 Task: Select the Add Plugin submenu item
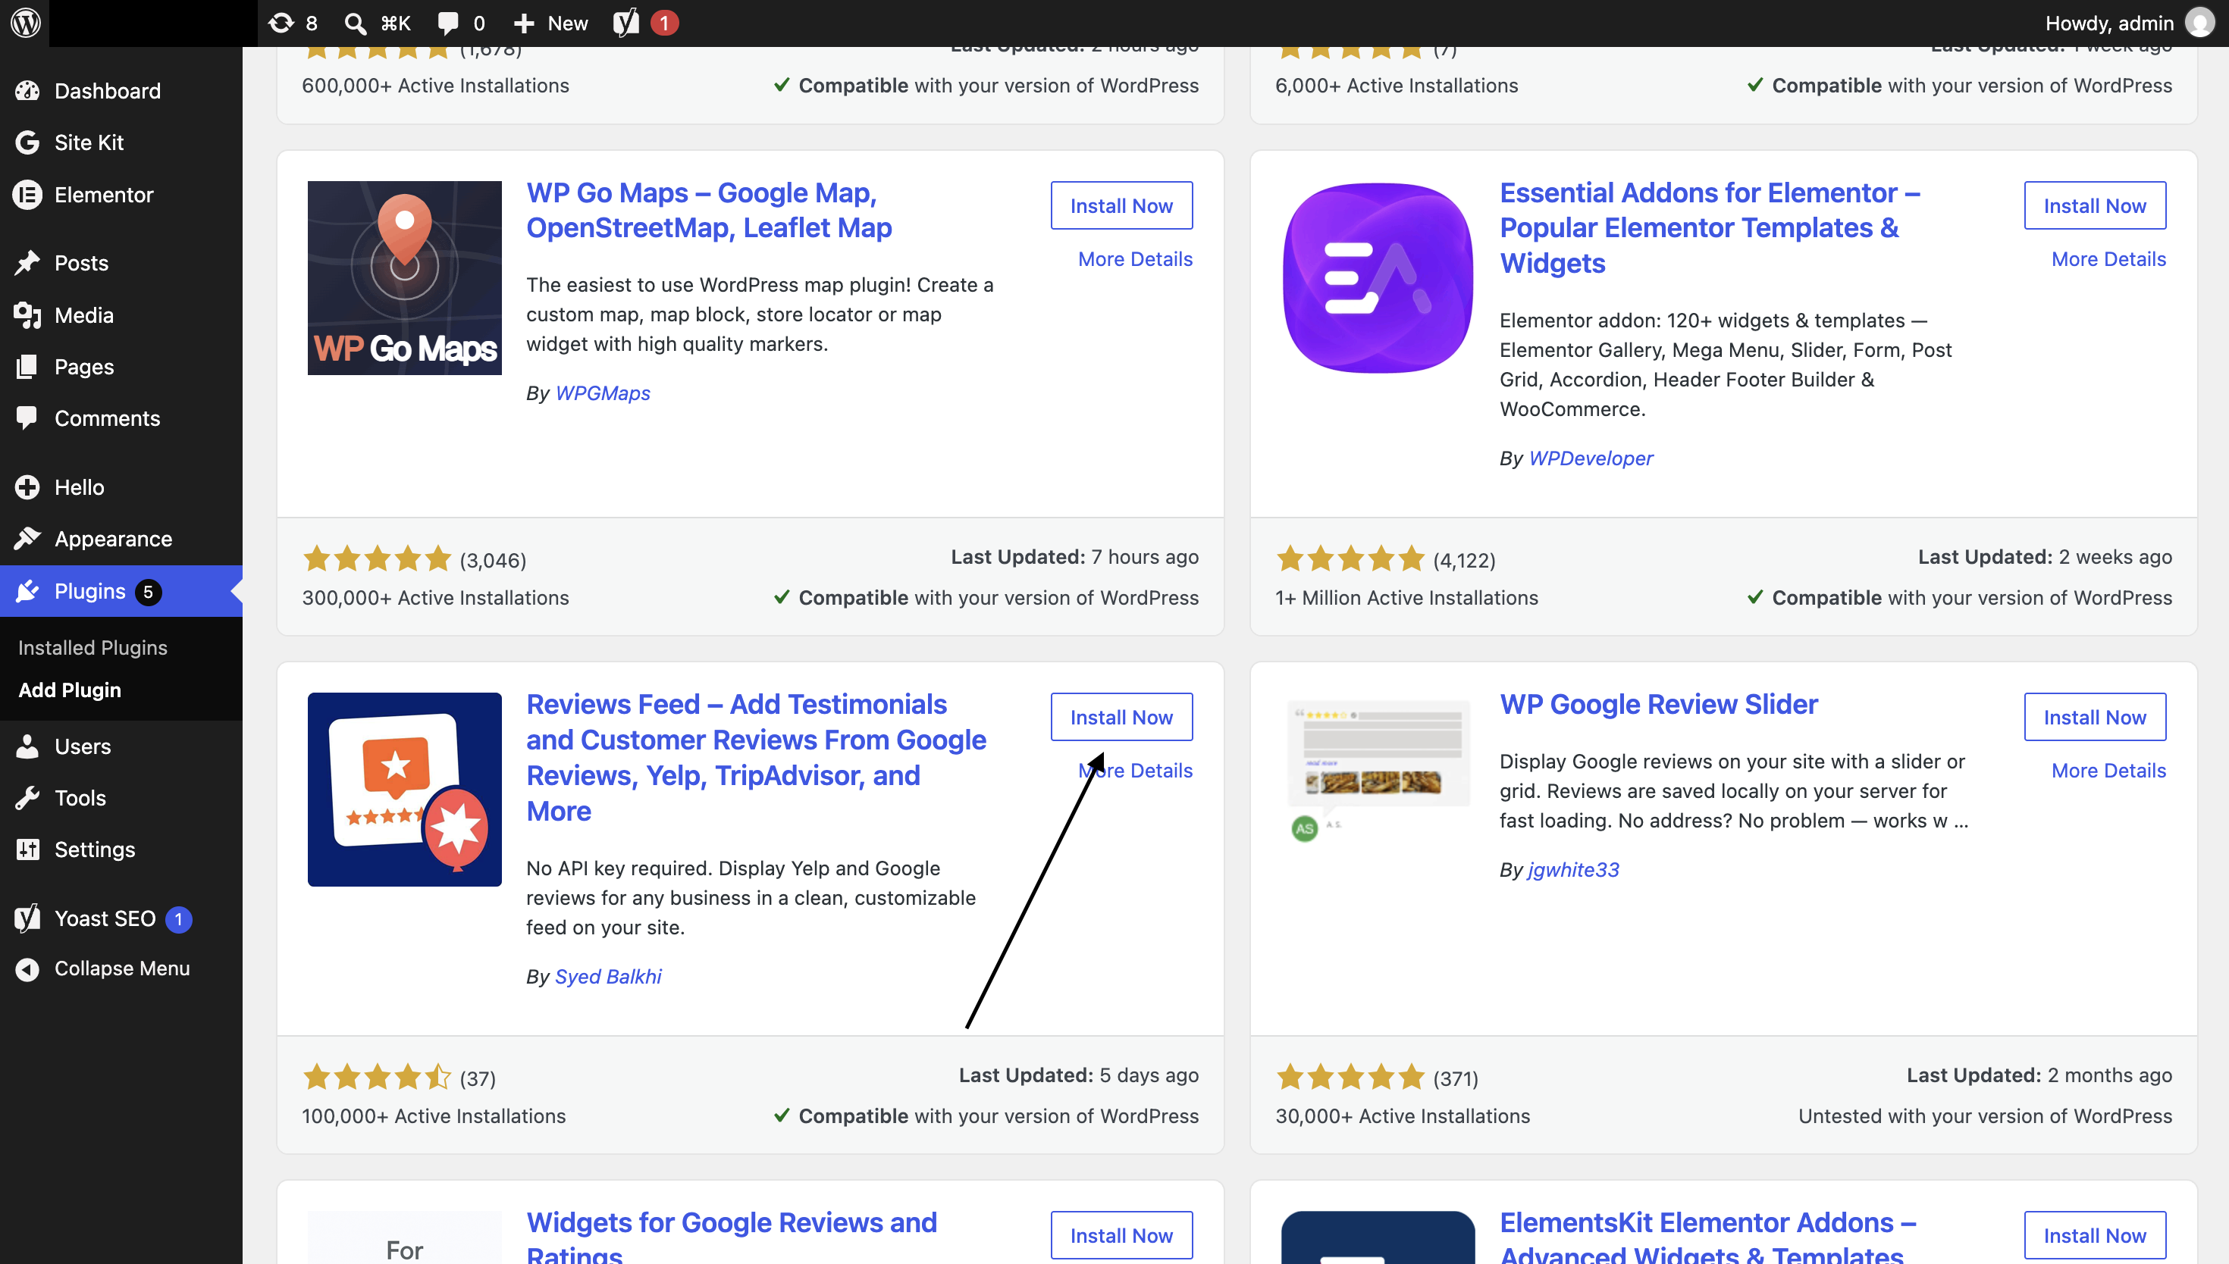71,690
